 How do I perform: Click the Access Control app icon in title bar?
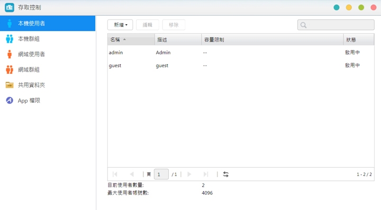click(x=10, y=7)
